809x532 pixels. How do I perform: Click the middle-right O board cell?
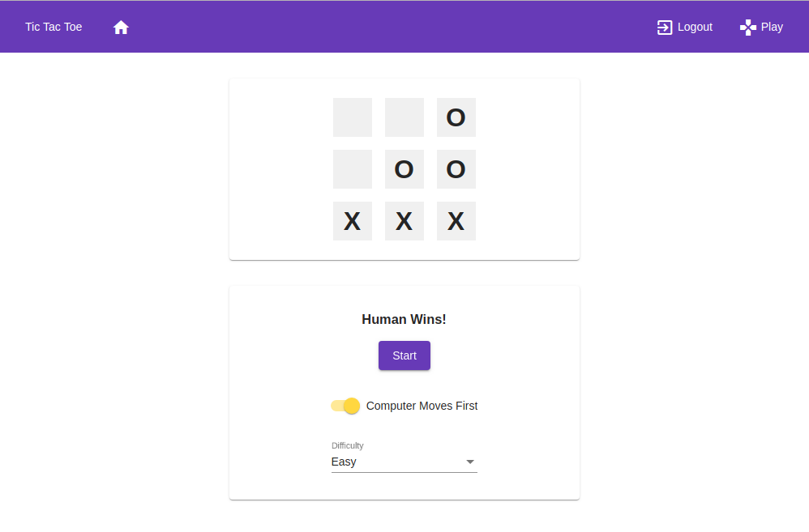click(456, 169)
